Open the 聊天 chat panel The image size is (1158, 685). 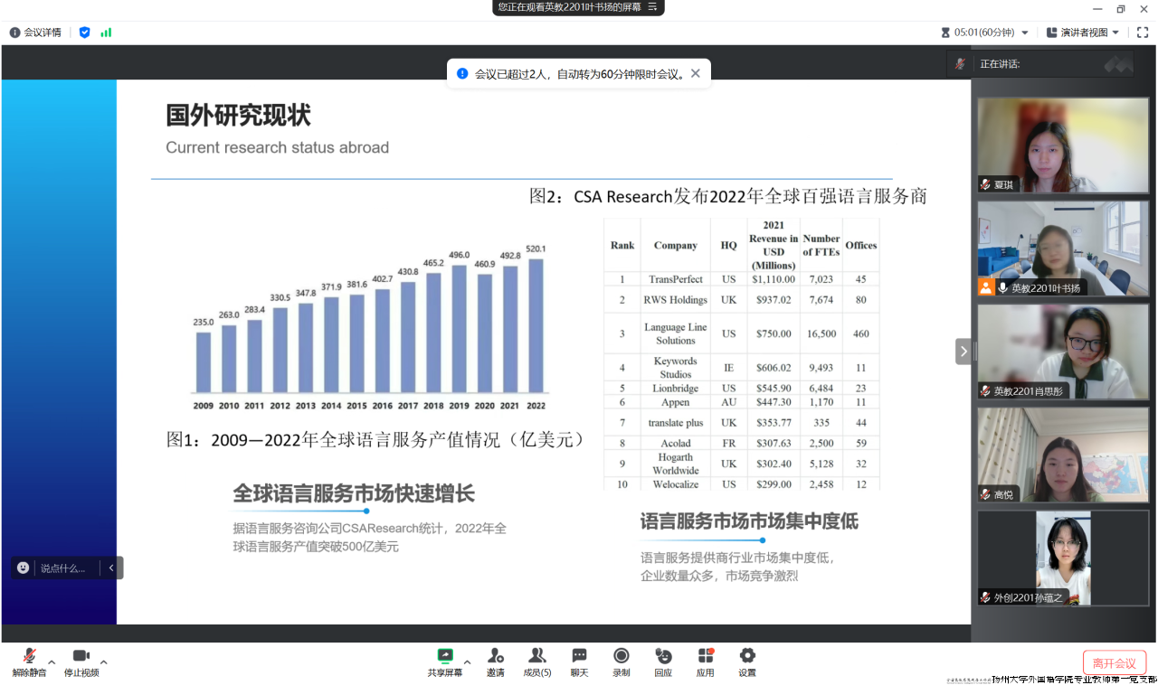tap(579, 660)
